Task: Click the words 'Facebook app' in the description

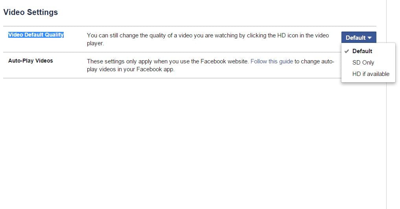Action: 155,69
